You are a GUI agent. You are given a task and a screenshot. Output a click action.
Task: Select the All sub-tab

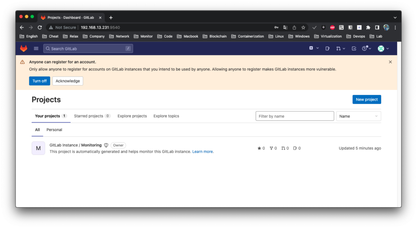point(37,130)
